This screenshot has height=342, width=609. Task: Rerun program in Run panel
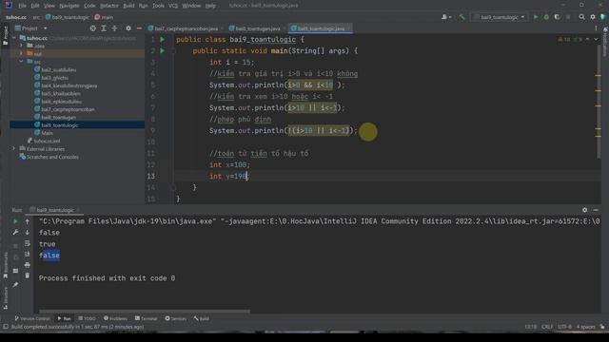tap(15, 221)
